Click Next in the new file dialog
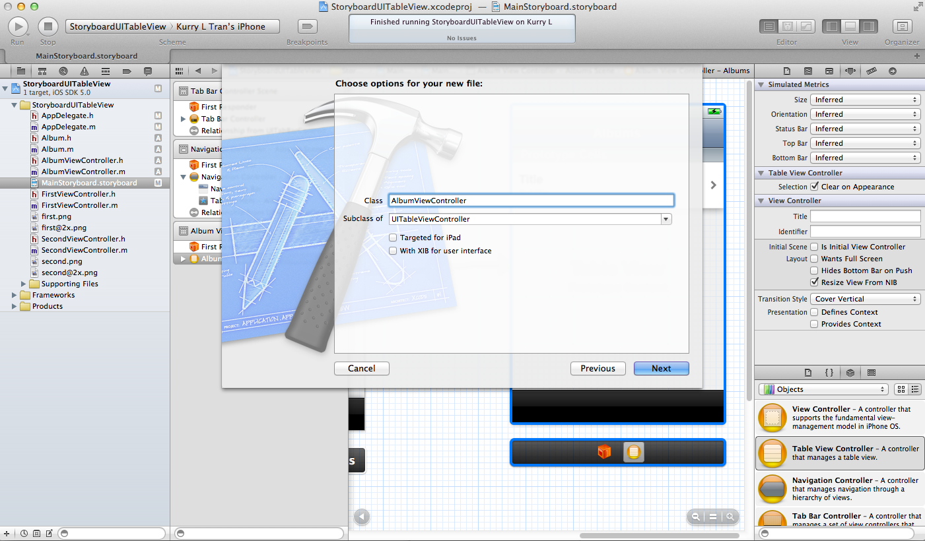The width and height of the screenshot is (925, 541). click(662, 368)
